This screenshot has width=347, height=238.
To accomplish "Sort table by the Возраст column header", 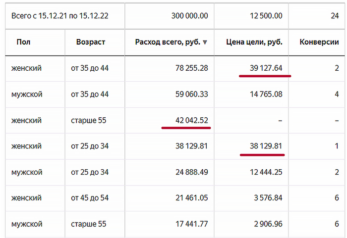I will 91,42.
